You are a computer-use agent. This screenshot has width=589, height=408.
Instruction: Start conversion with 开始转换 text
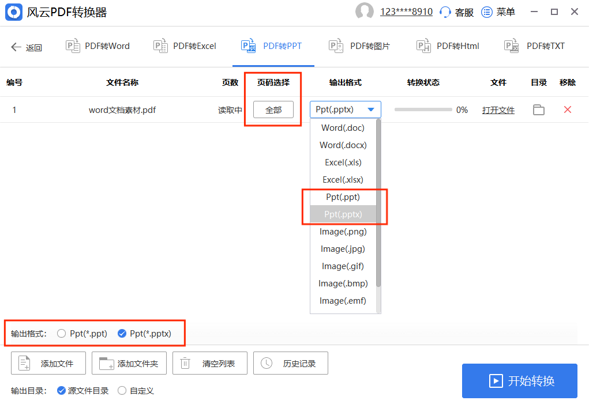[531, 381]
